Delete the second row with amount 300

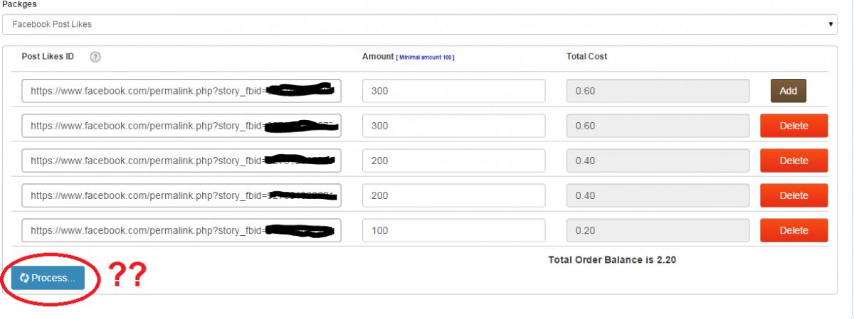794,126
